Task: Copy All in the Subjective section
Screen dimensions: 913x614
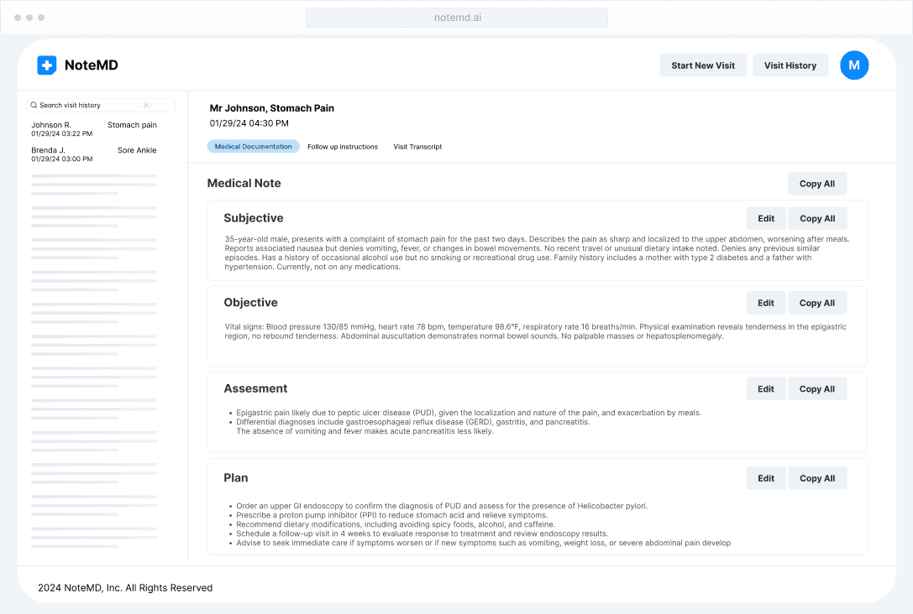Action: click(x=816, y=218)
